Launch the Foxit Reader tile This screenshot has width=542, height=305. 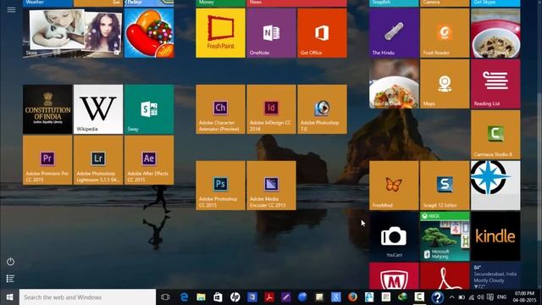coord(445,33)
